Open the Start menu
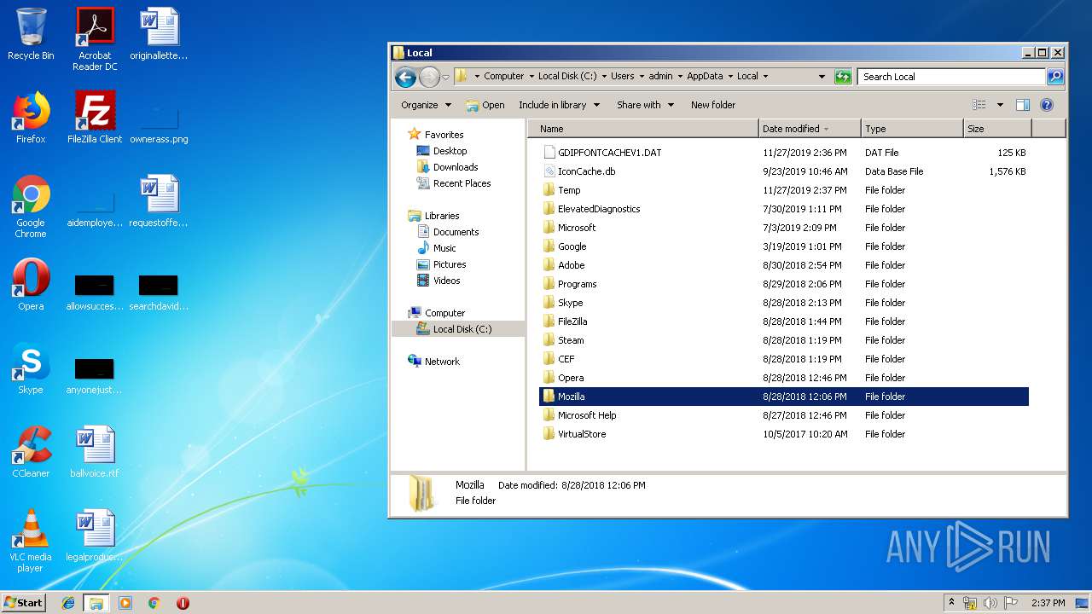Viewport: 1092px width, 614px height. pos(24,603)
